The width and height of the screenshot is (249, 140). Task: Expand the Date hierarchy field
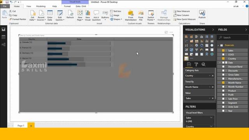pyautogui.click(x=220, y=63)
